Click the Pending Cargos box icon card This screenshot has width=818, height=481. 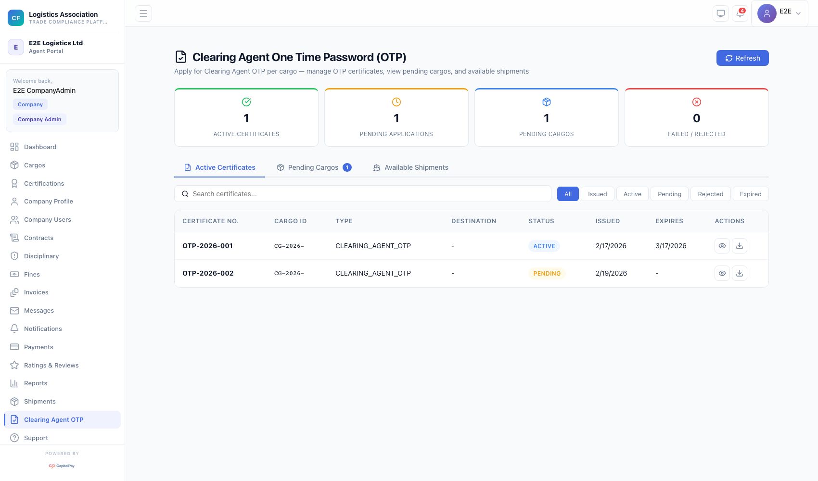coord(546,117)
